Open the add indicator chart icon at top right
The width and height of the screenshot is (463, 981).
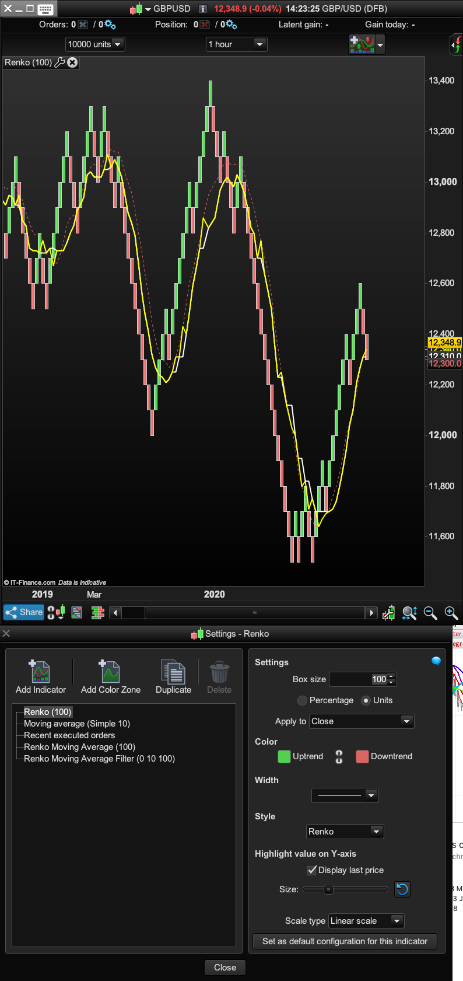362,44
